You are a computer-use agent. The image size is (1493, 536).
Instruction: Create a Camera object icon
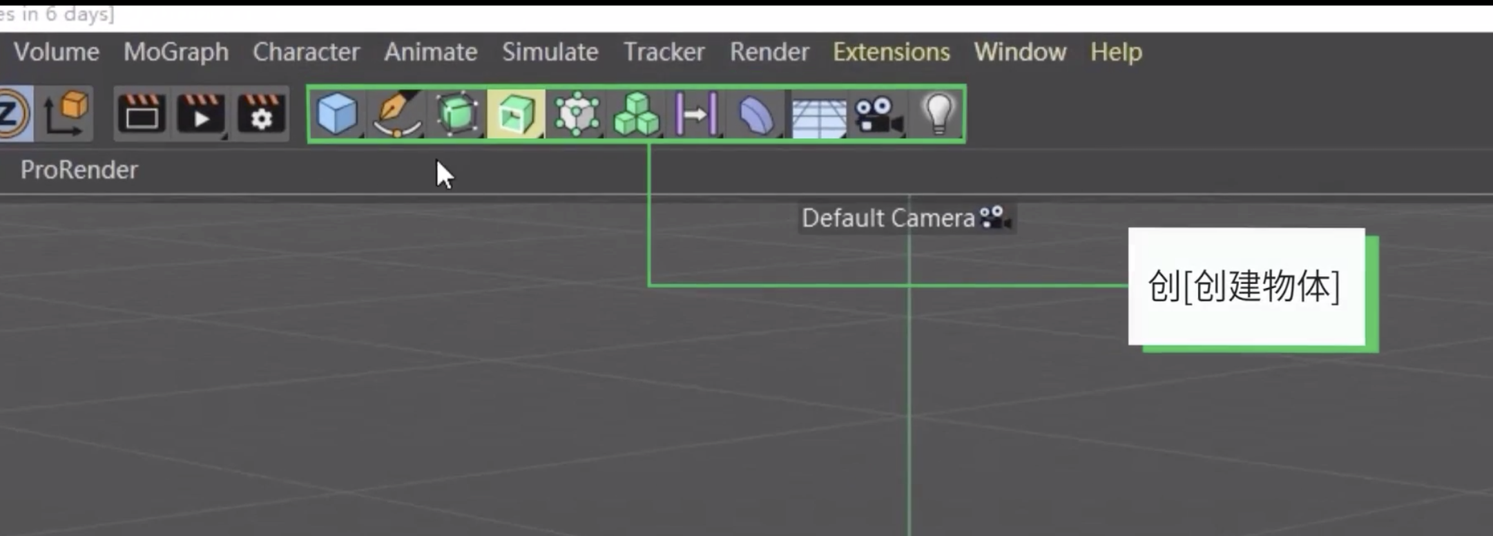pyautogui.click(x=878, y=115)
